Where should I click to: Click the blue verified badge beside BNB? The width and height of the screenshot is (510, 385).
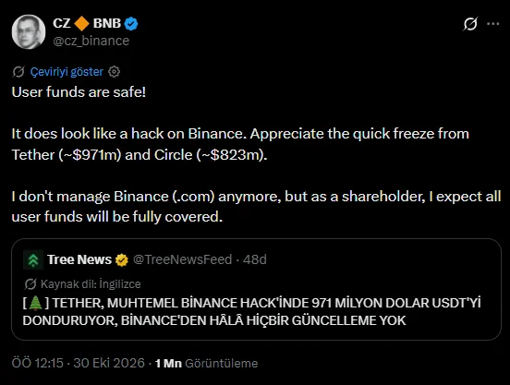pos(131,23)
